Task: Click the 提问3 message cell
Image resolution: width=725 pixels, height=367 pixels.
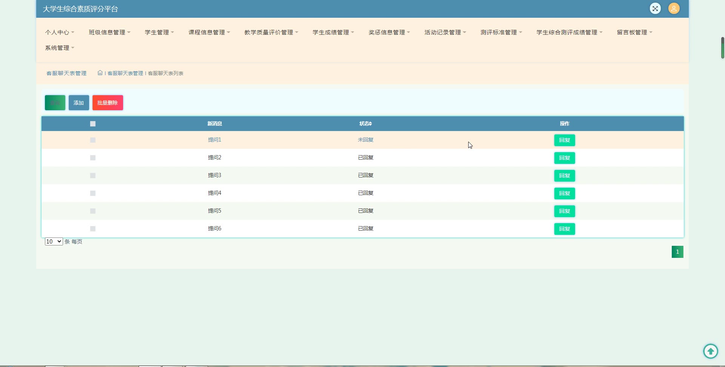Action: point(214,175)
